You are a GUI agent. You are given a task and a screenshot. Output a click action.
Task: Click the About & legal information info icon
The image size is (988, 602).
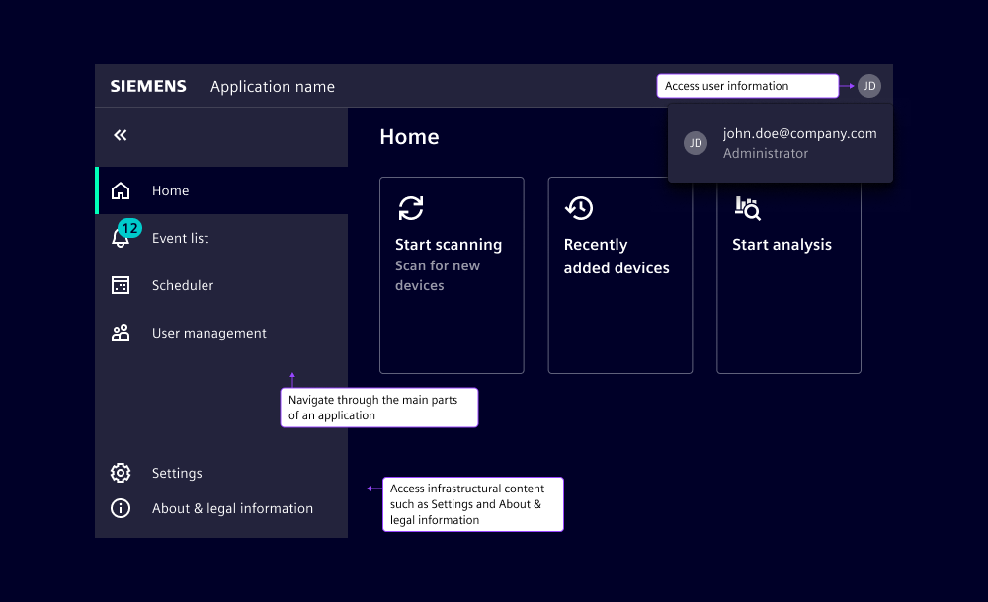120,507
